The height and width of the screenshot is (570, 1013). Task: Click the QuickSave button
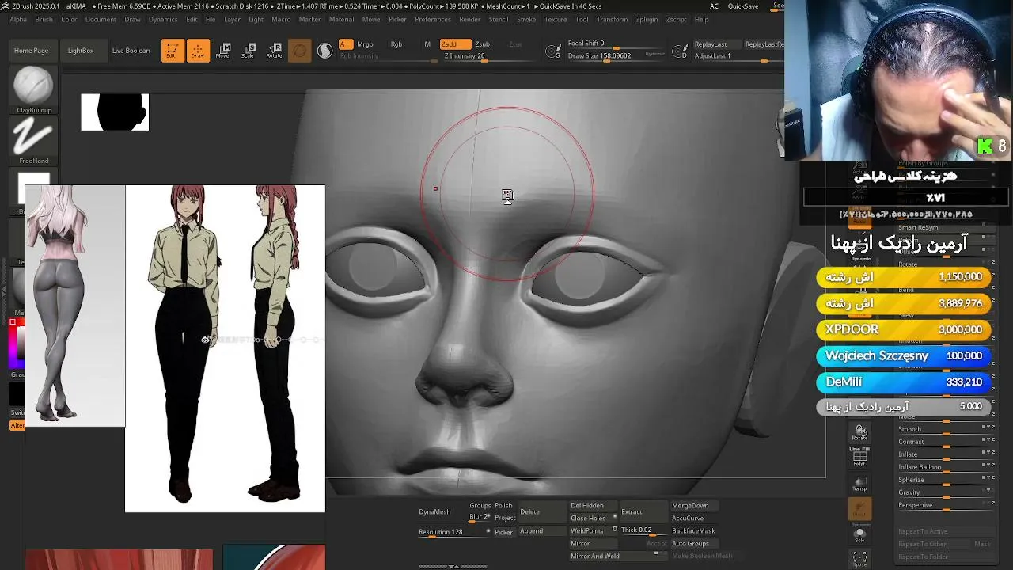point(743,6)
